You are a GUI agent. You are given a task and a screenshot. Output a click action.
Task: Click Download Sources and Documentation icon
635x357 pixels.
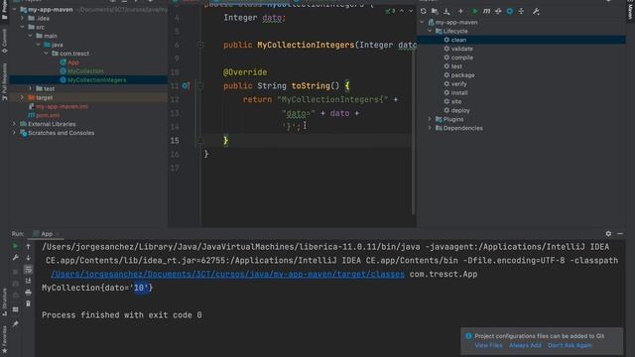(446, 11)
